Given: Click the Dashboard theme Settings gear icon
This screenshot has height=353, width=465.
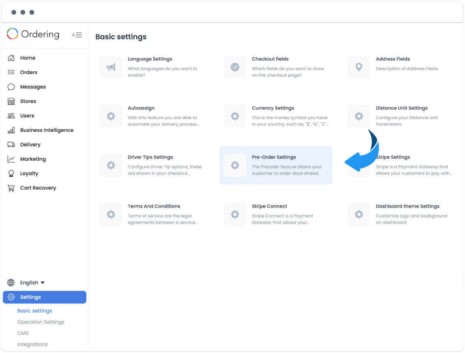Looking at the screenshot, I should 359,214.
